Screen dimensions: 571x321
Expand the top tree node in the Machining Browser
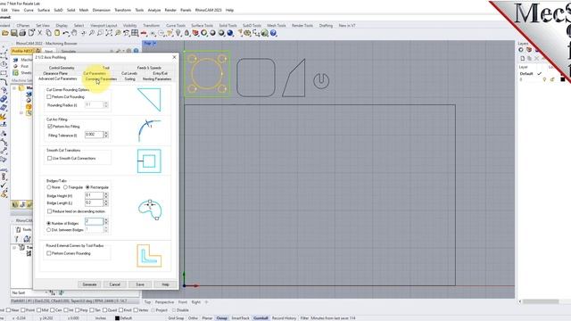[14, 88]
